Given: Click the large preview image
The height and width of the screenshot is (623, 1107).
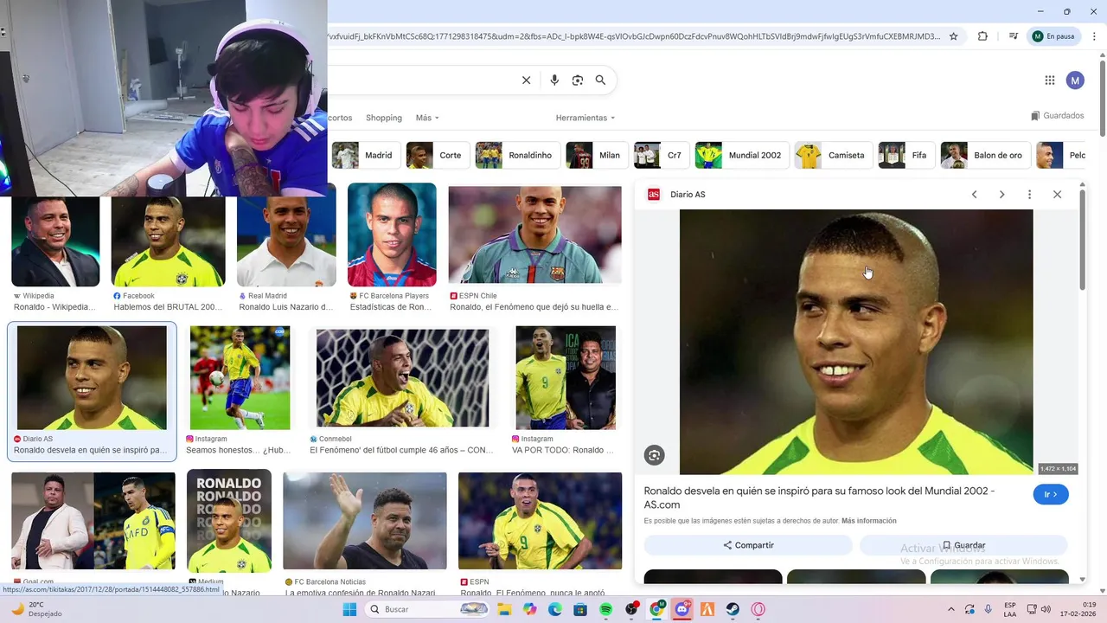Looking at the screenshot, I should coord(856,342).
